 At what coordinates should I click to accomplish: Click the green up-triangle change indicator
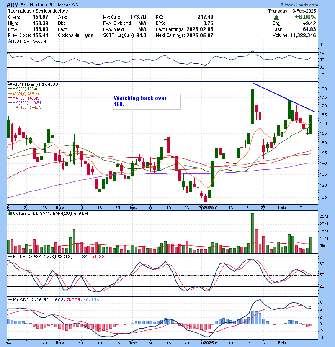[276, 17]
